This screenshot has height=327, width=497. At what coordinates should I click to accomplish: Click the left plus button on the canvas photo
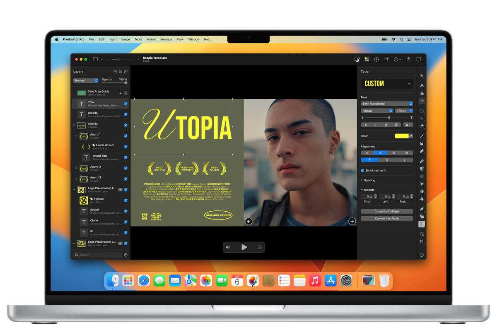[x=248, y=222]
